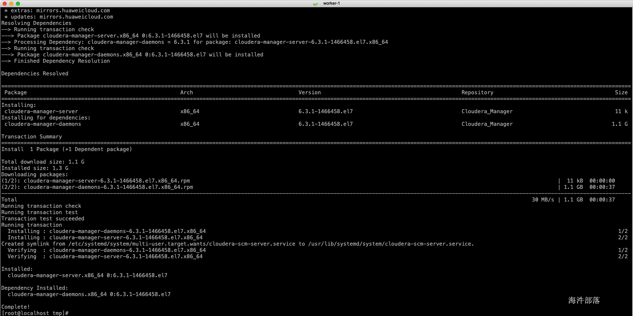633x316 pixels.
Task: Maximize the terminal with the green button
Action: click(x=18, y=3)
